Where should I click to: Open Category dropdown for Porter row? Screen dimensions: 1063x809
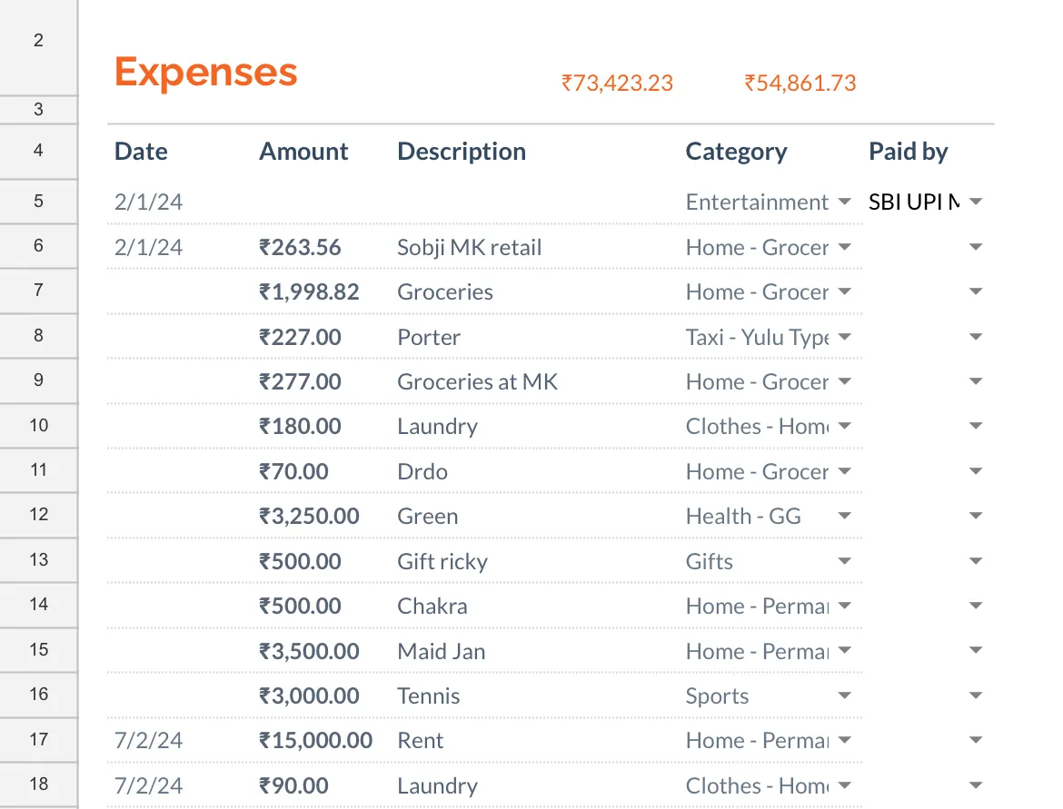pyautogui.click(x=844, y=337)
